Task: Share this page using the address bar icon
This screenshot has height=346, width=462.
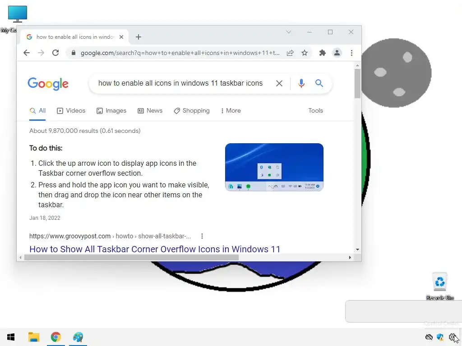Action: coord(290,53)
